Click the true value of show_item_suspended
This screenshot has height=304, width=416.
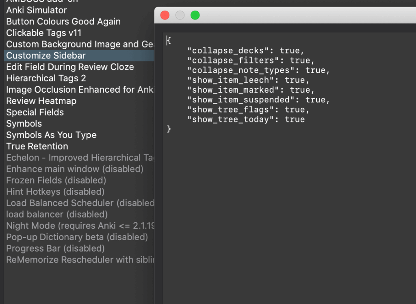(315, 100)
